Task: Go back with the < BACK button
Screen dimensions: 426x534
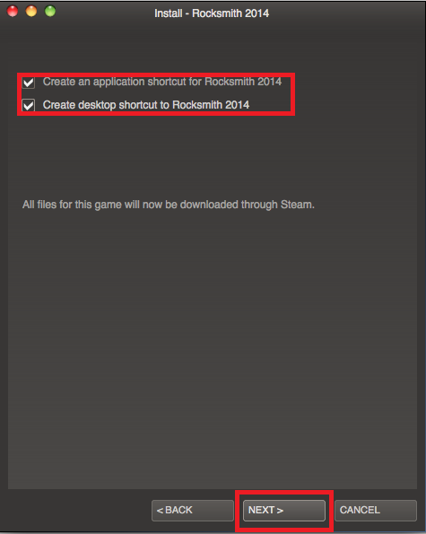Action: click(x=193, y=510)
